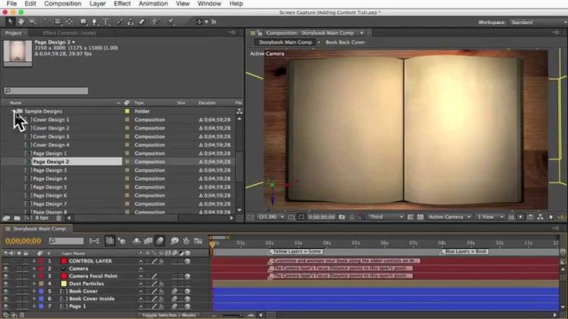
Task: Click the timeline current time display
Action: coord(23,241)
